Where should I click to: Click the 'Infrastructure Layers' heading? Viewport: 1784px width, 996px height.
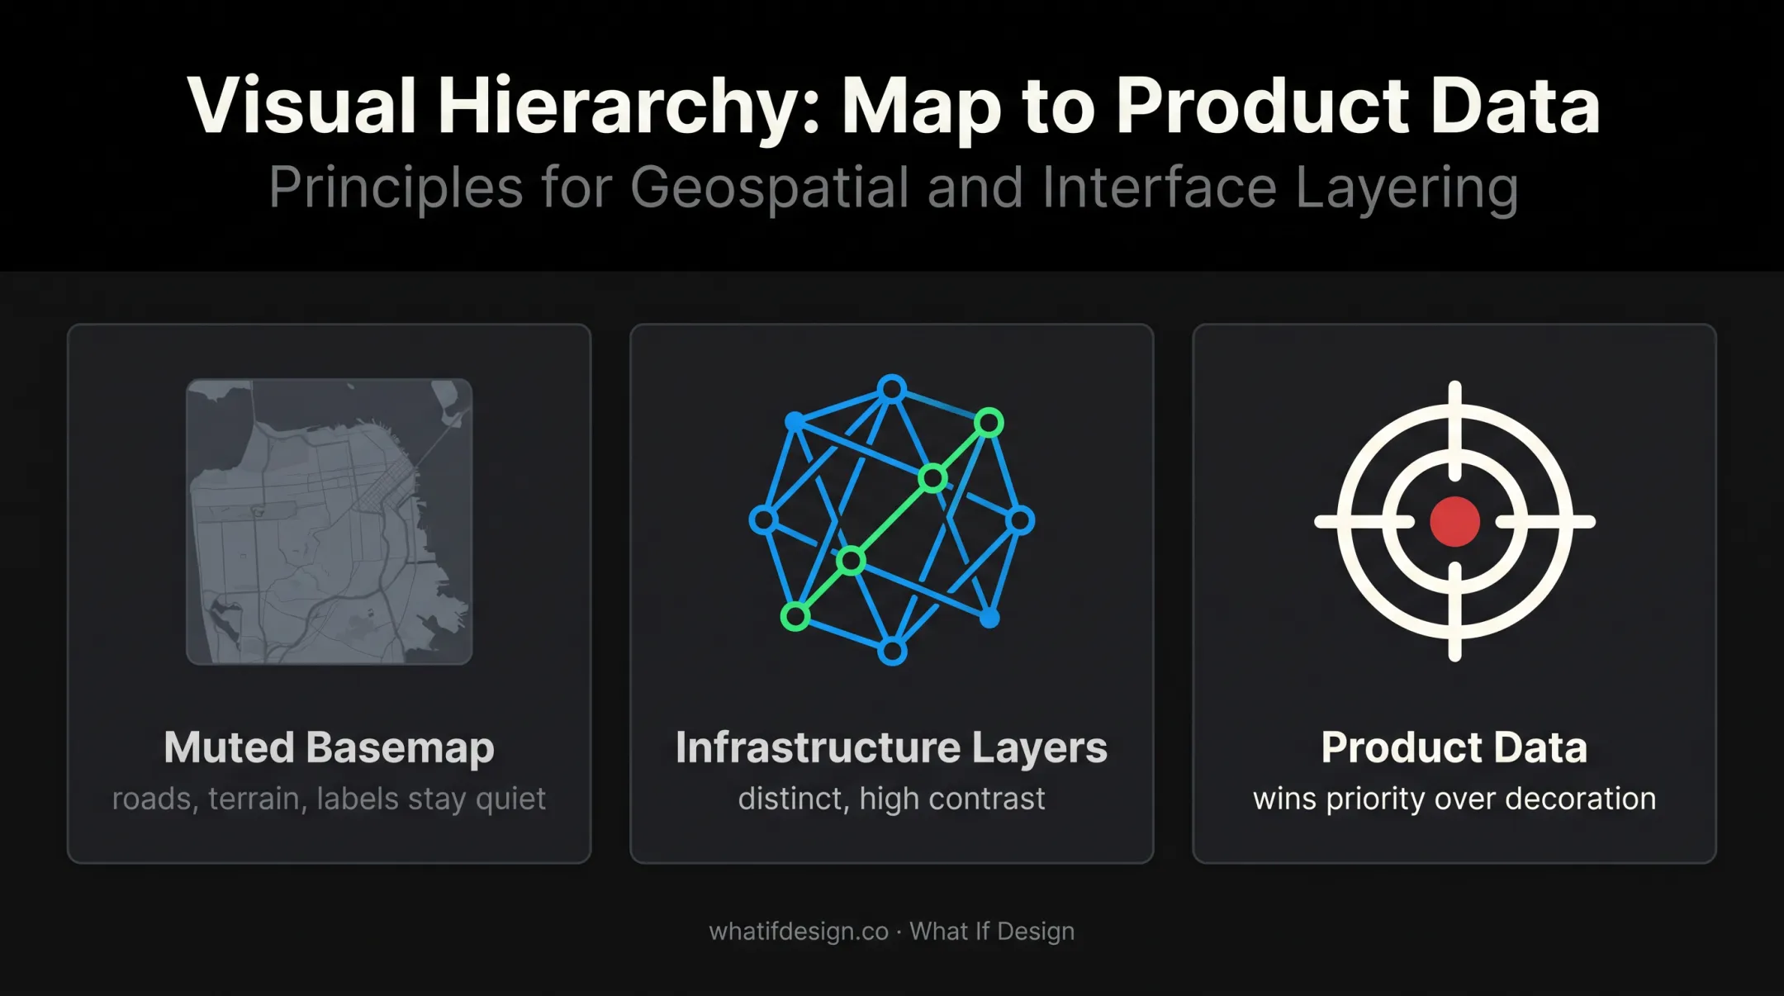[x=892, y=747]
